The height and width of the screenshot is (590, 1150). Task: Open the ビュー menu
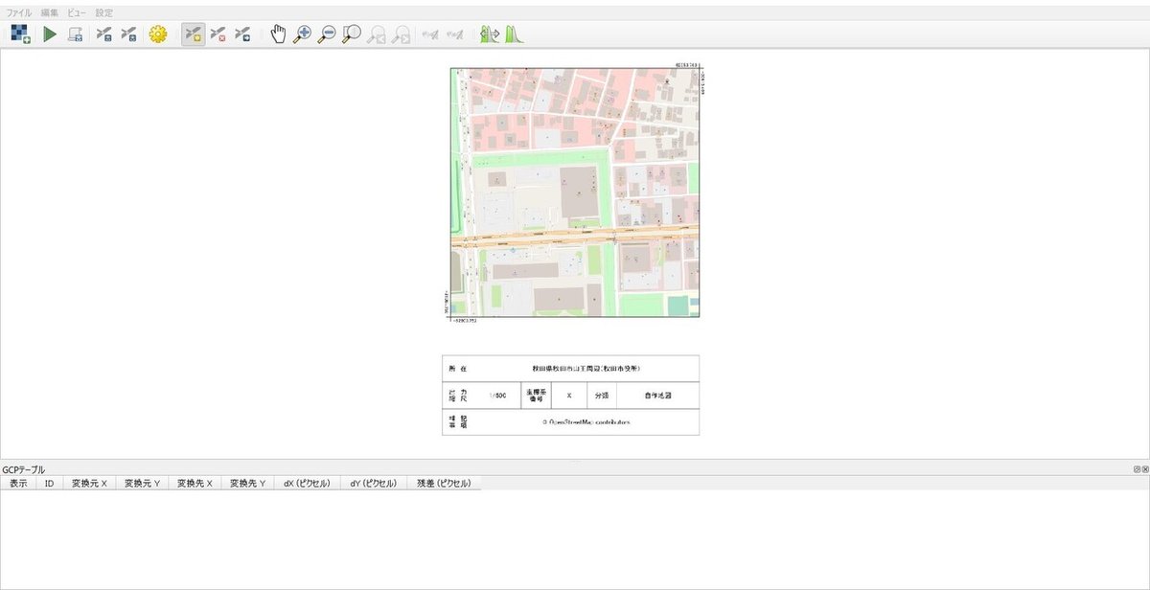(x=77, y=13)
